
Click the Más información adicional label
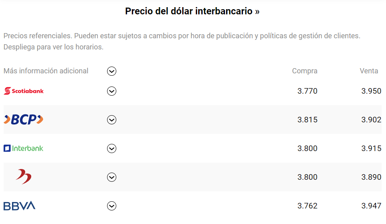click(46, 71)
